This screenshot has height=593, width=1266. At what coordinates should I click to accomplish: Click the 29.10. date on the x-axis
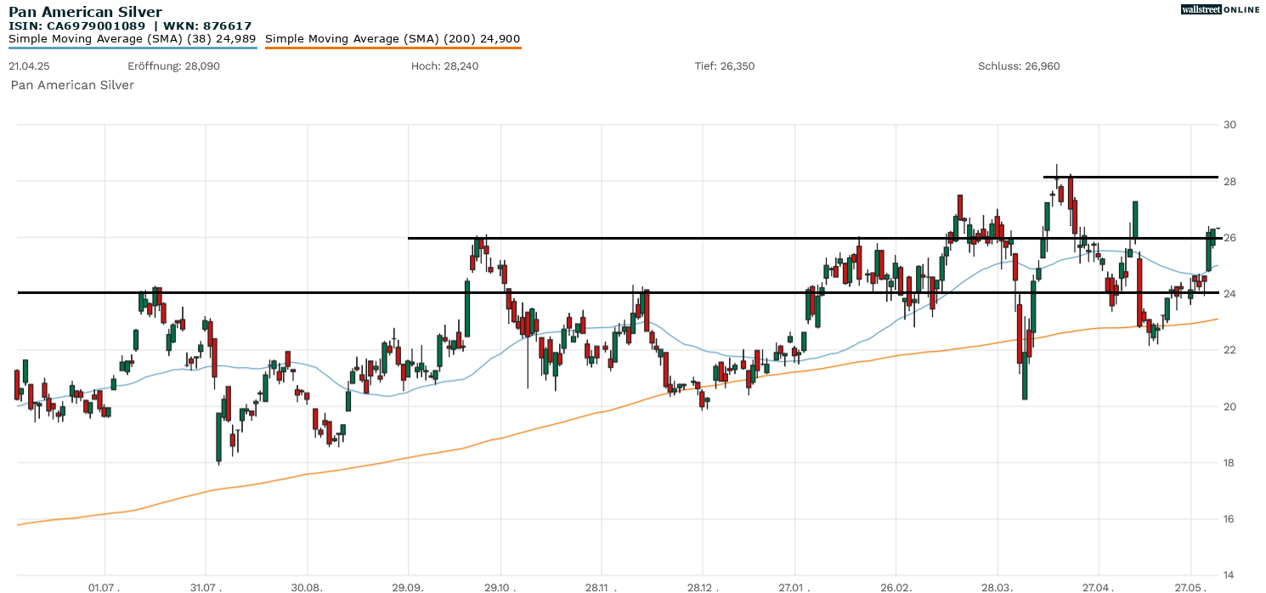[500, 587]
